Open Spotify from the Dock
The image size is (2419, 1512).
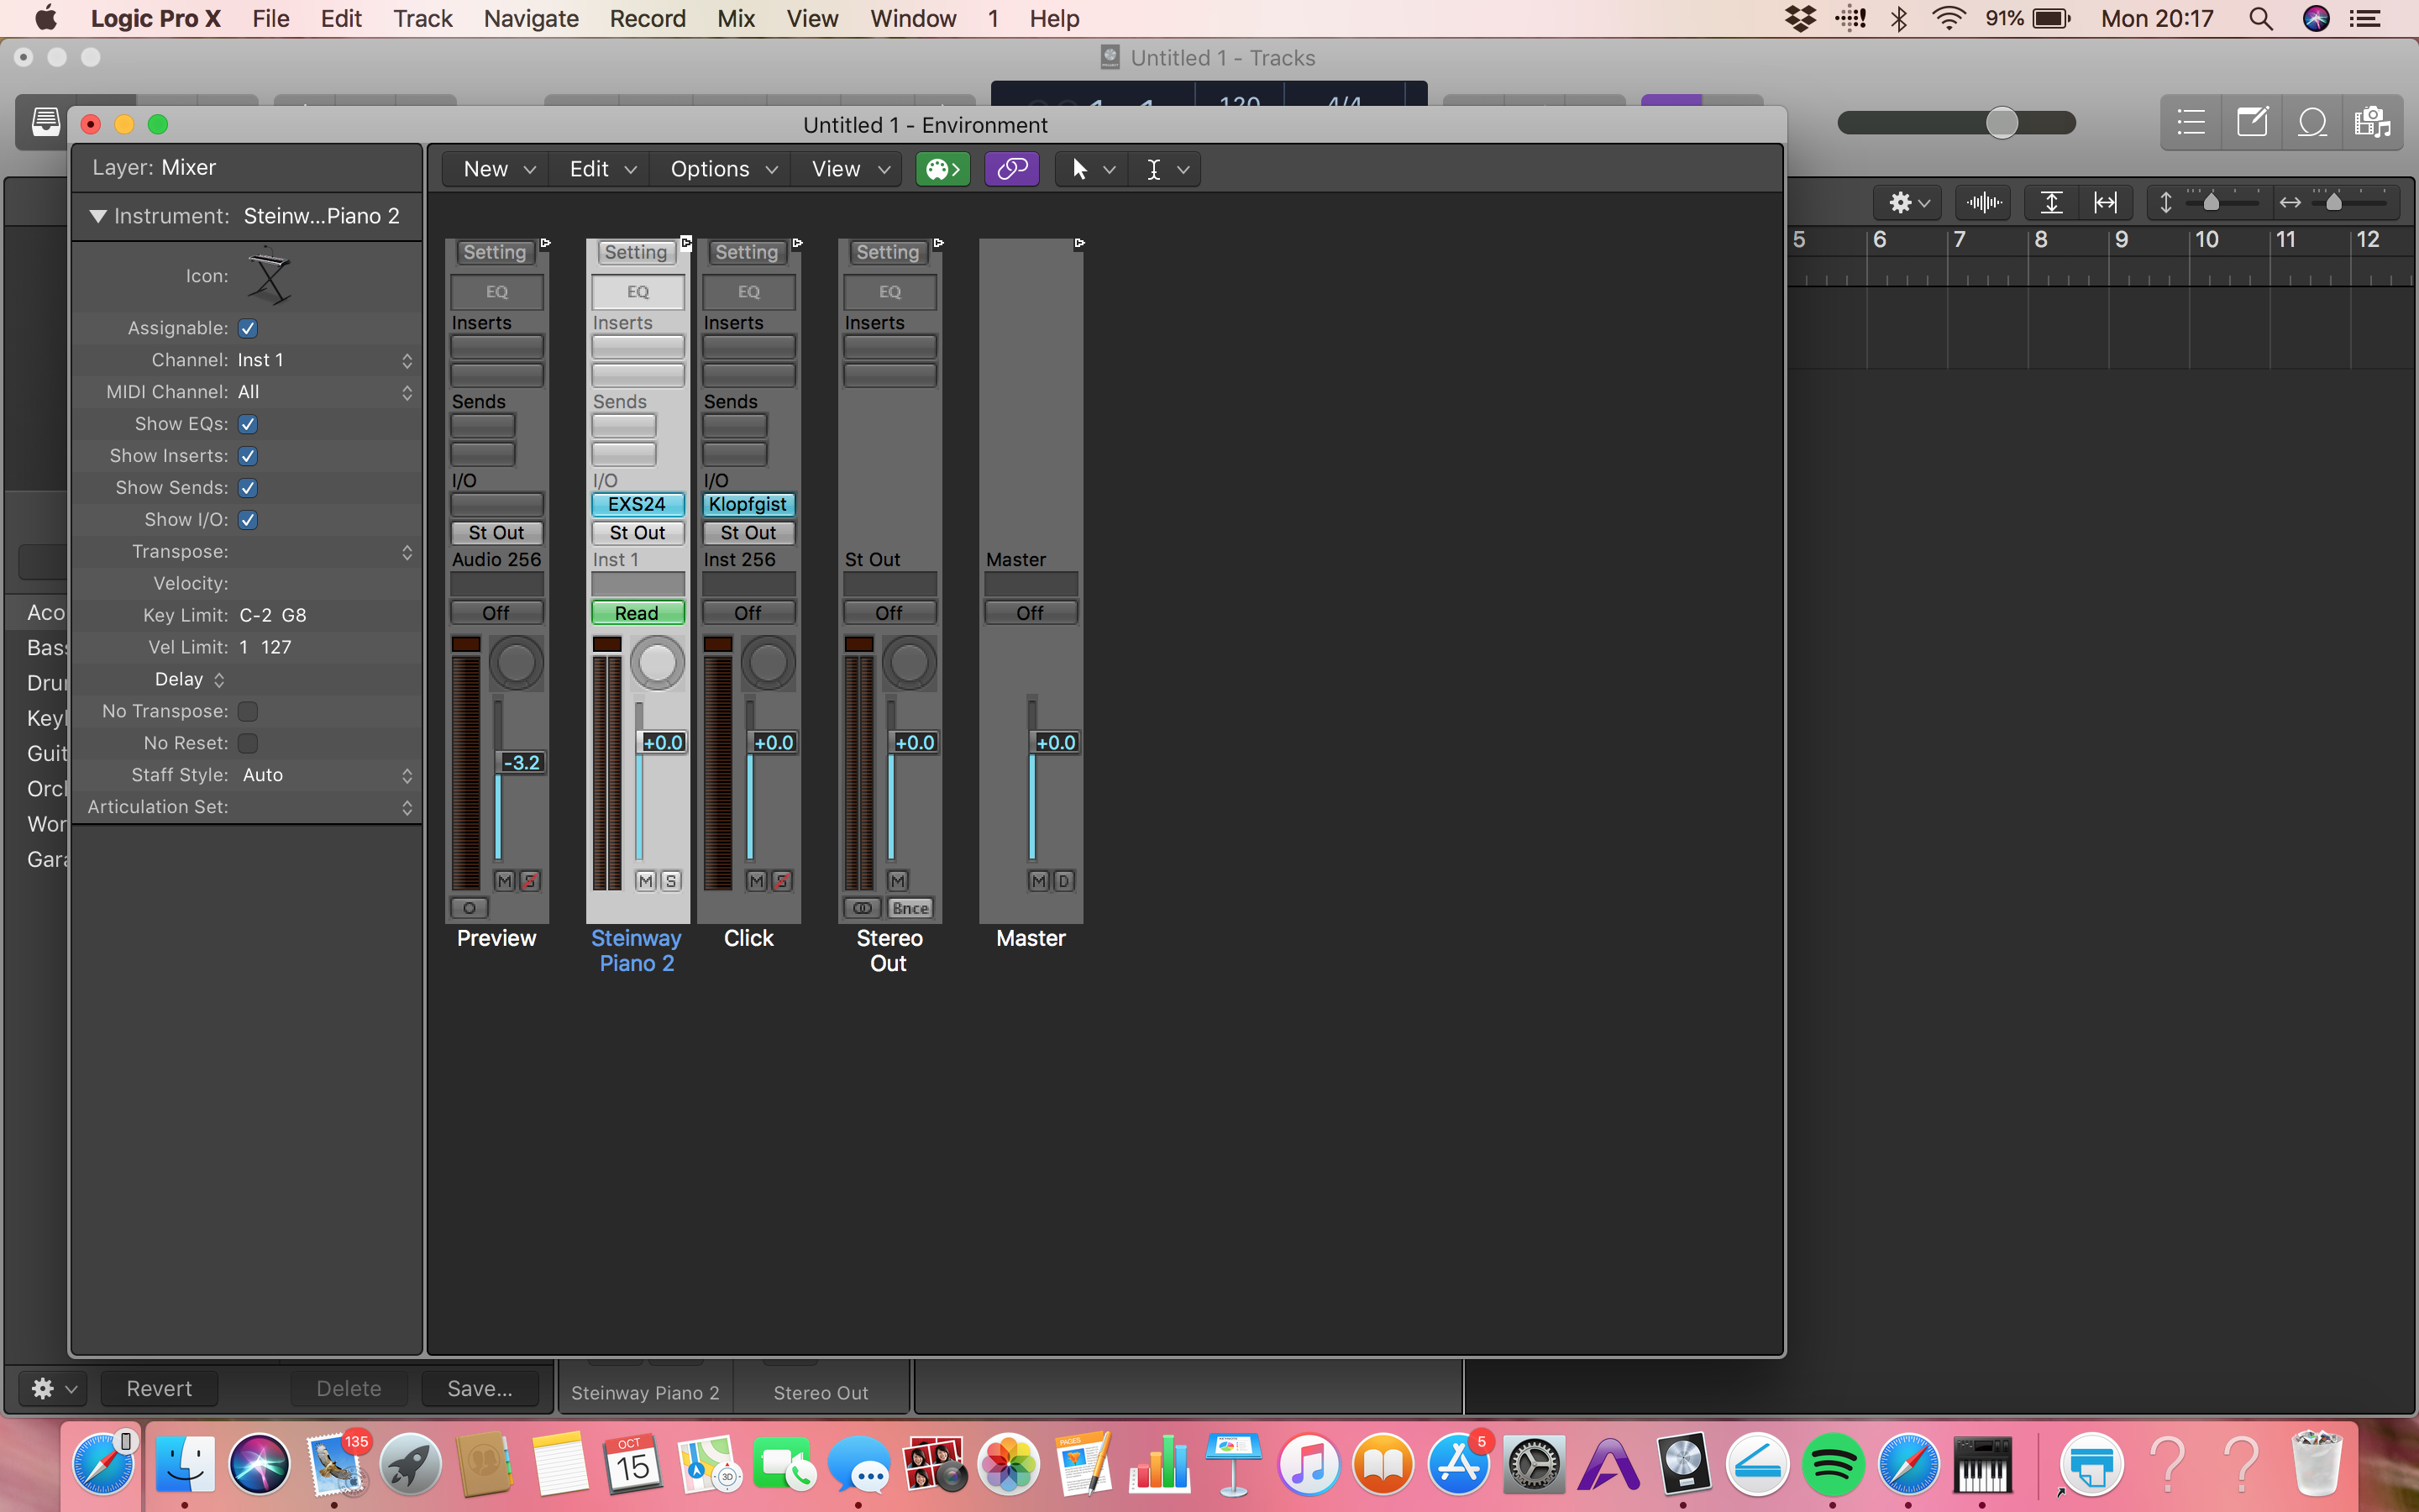pos(1832,1466)
